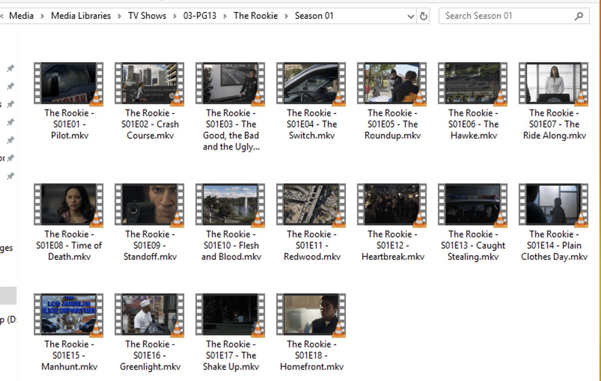Select the S01E11 Redwood video icon
This screenshot has height=381, width=601.
click(x=311, y=204)
